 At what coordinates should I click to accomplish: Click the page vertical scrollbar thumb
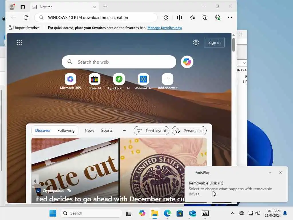click(233, 45)
